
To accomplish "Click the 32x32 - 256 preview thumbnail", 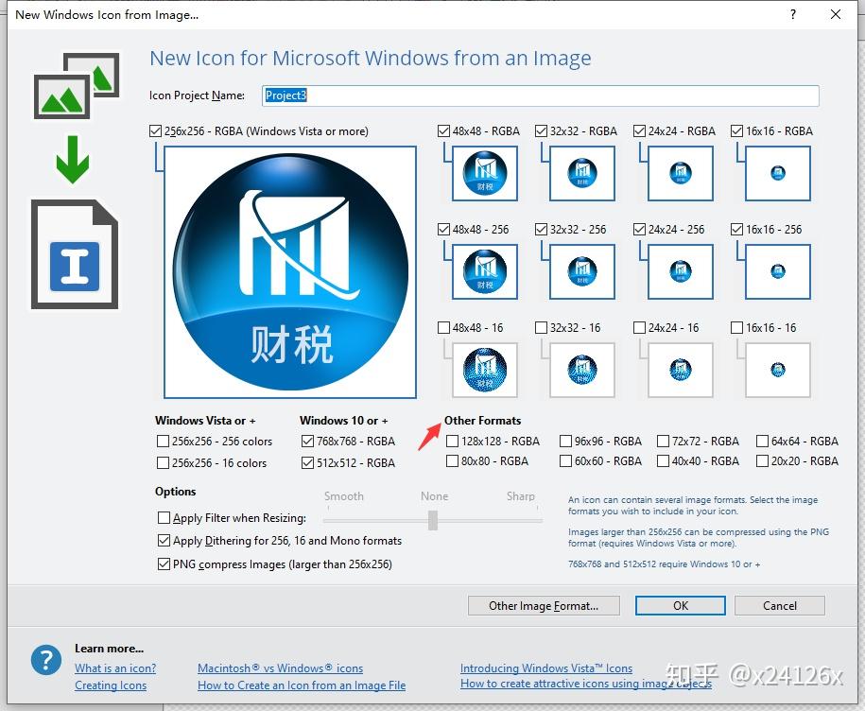I will 582,271.
